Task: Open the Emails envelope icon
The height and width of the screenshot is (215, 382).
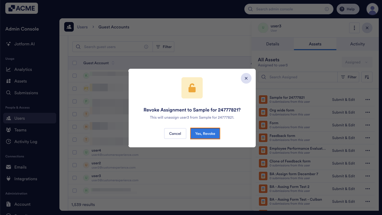Action: pyautogui.click(x=9, y=167)
